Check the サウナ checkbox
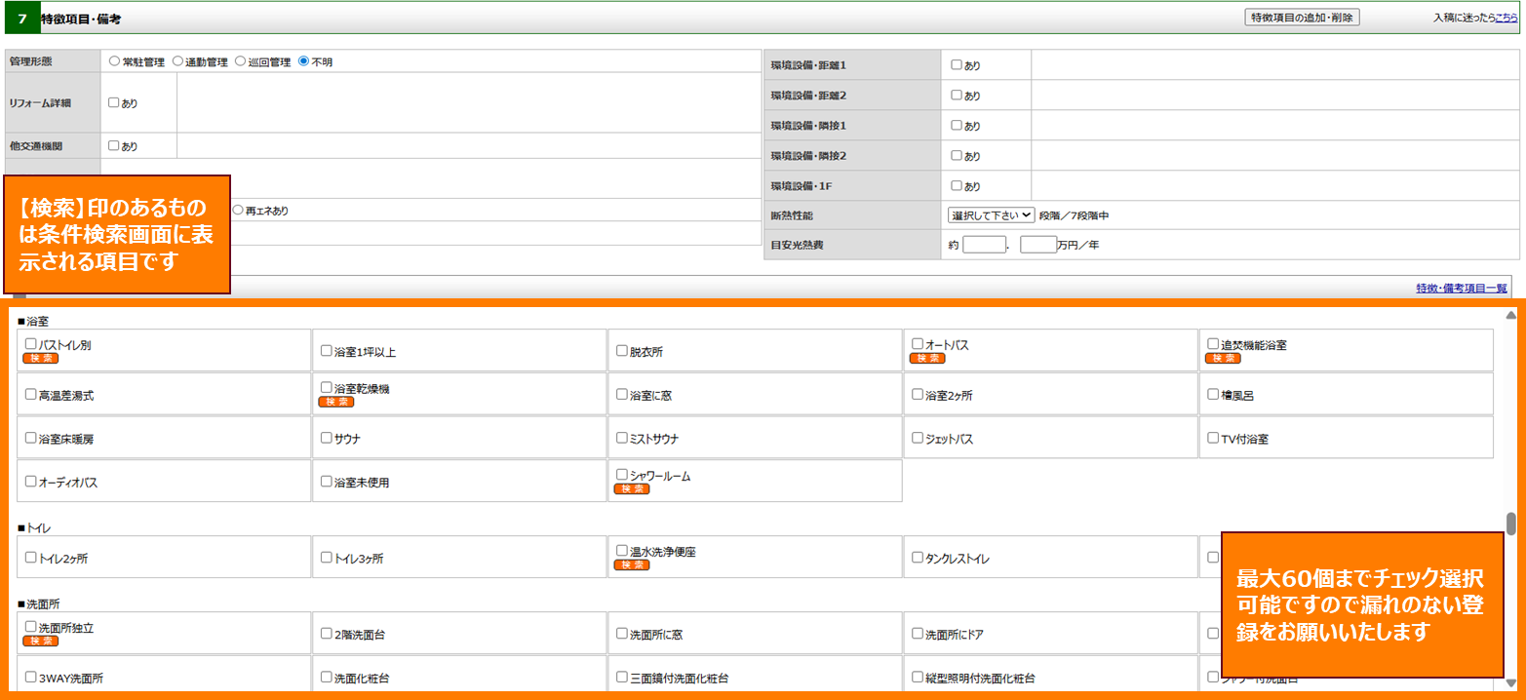The width and height of the screenshot is (1526, 700). coord(327,438)
